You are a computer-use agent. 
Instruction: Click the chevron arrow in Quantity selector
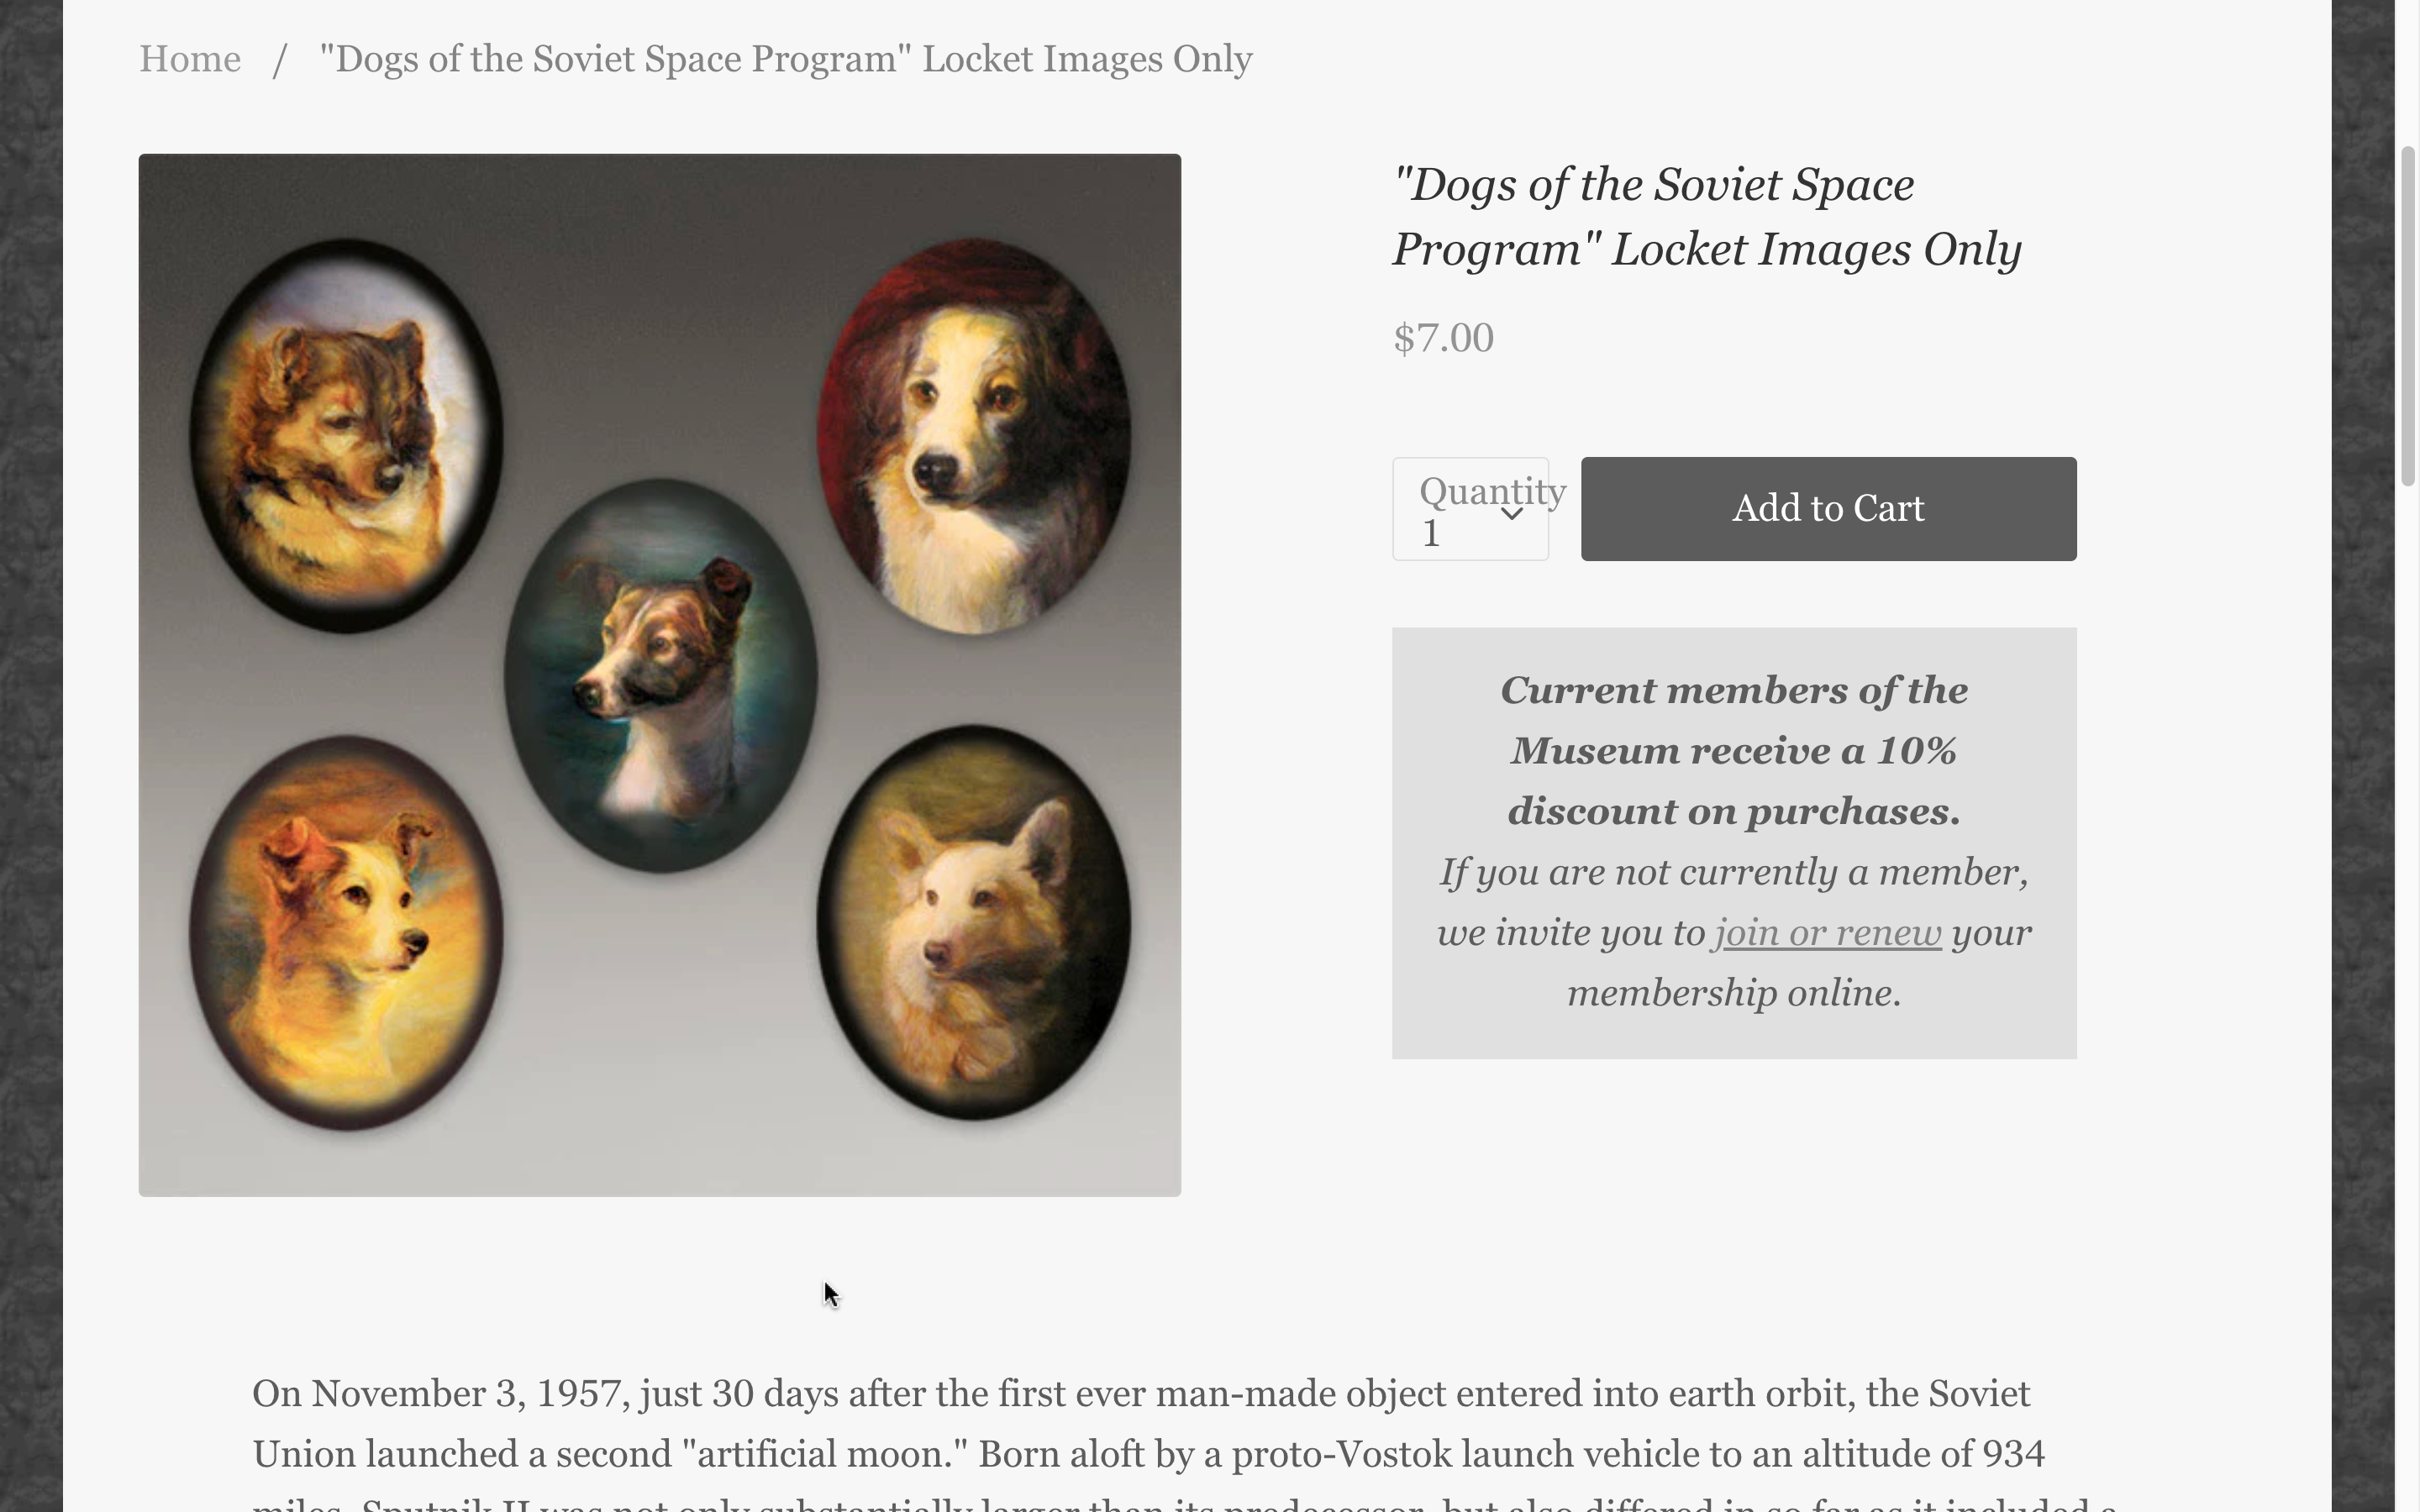coord(1512,514)
